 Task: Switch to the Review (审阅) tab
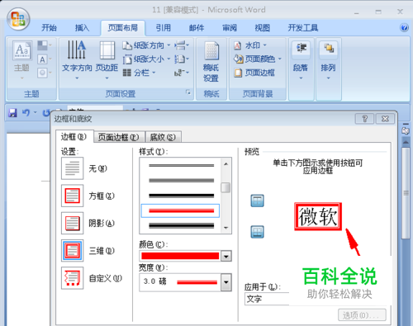click(x=230, y=28)
